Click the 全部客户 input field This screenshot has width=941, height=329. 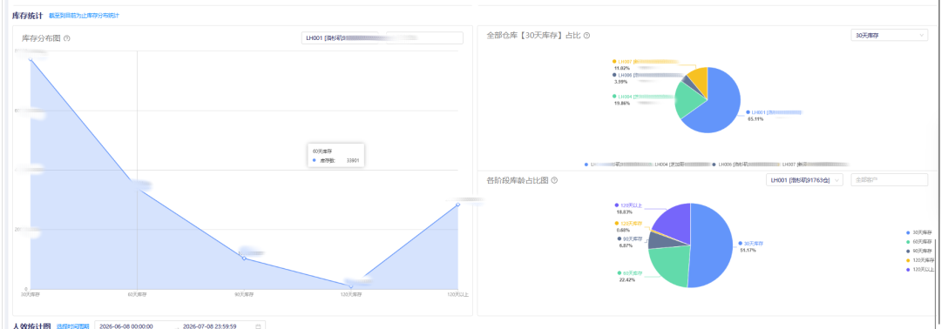click(890, 180)
